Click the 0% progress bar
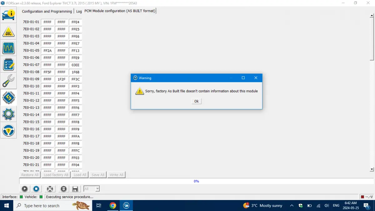 (x=196, y=181)
